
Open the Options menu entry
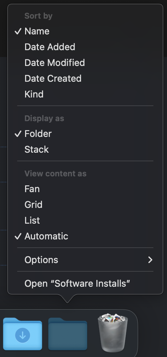85,260
